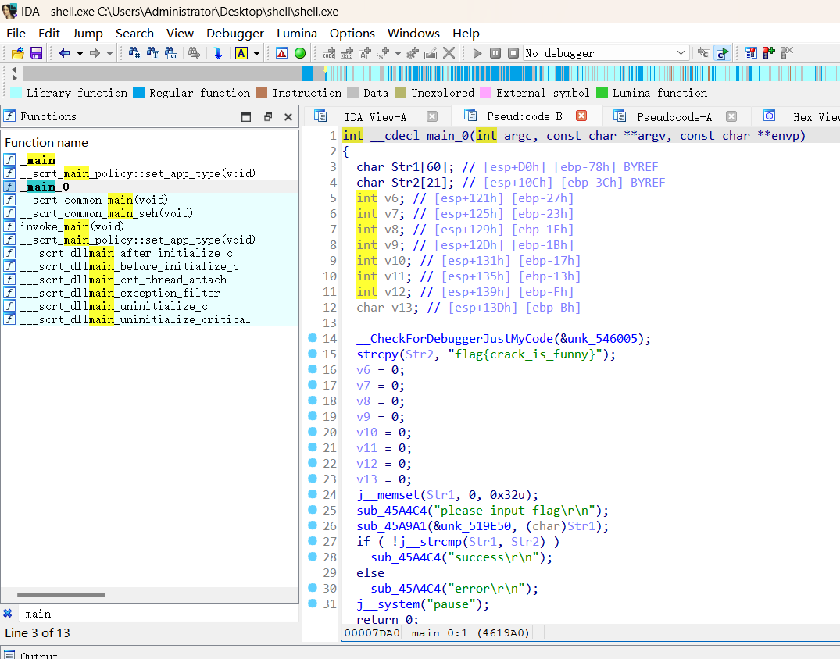Click the Open file toolbar icon
The width and height of the screenshot is (840, 659).
click(x=18, y=53)
